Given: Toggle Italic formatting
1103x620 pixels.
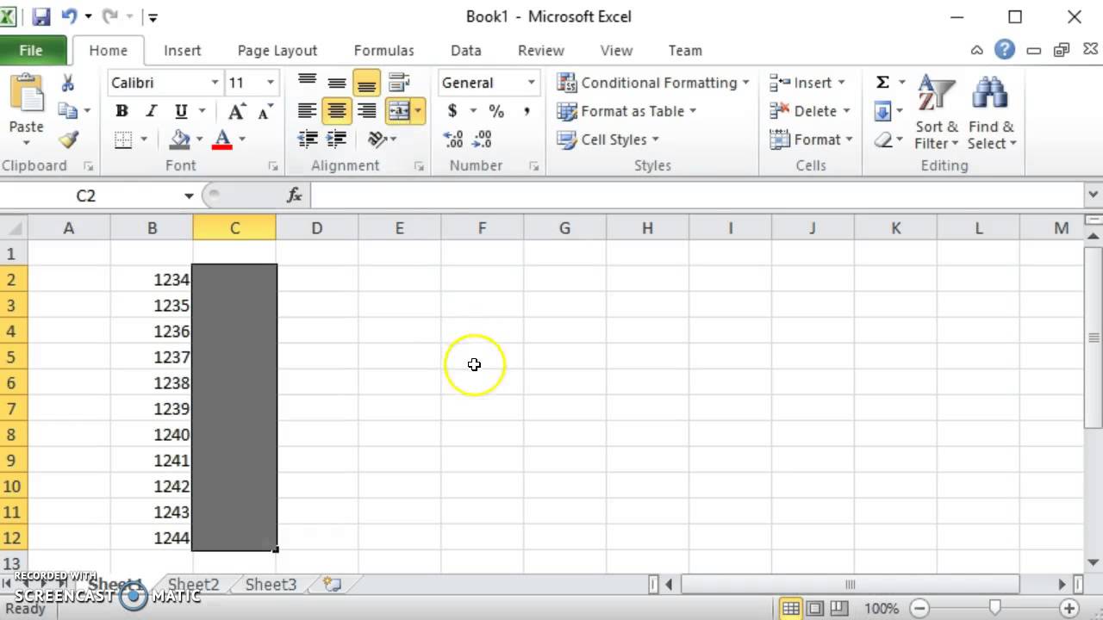Looking at the screenshot, I should pos(151,111).
